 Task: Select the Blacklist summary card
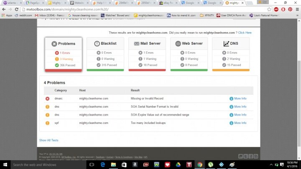click(105, 54)
